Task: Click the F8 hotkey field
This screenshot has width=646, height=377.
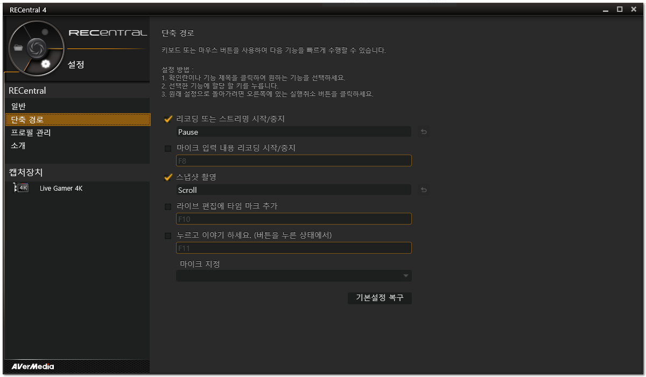Action: (x=294, y=160)
